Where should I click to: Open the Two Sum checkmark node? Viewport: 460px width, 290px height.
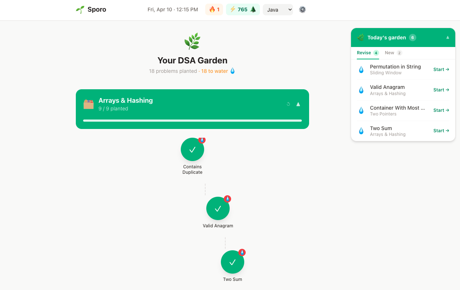[x=233, y=262]
